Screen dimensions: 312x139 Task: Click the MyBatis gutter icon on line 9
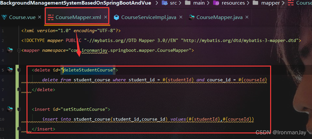(10, 109)
